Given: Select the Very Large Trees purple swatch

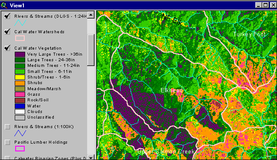Looking at the screenshot, I should coord(20,54).
